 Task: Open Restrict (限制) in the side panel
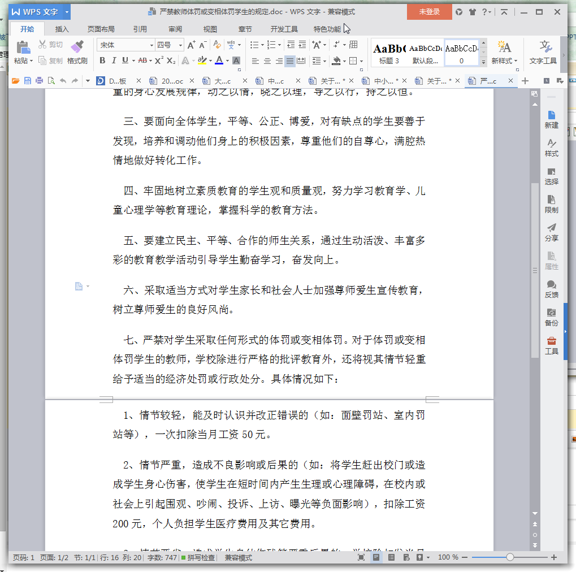[x=551, y=205]
